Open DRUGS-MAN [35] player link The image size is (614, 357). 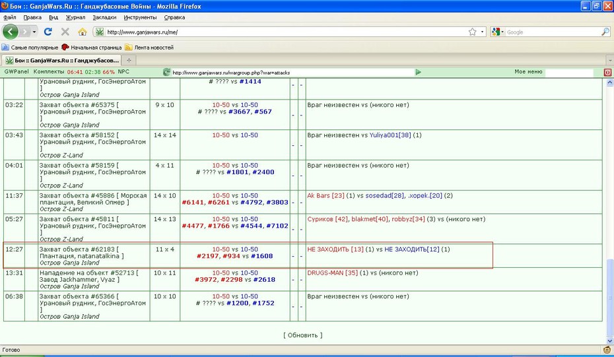click(333, 273)
